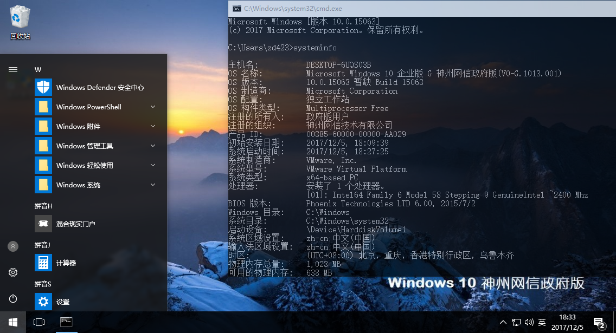Click the power button in Start menu
Screen dimensions: 616x333
(x=13, y=298)
